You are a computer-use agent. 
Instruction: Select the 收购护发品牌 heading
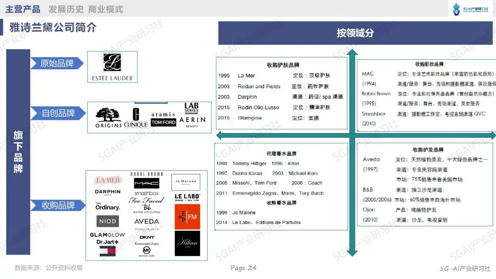pos(428,150)
